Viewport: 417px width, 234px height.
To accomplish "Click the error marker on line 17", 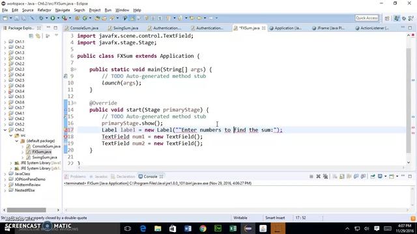I will (66, 130).
